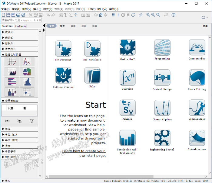
Task: Click the indent section toolbar icon
Action: 83,15
